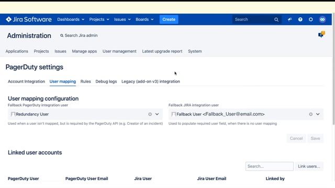Open the Fallback JIRA integration user dropdown
Viewport: 335px width, 188px height.
tap(318, 114)
